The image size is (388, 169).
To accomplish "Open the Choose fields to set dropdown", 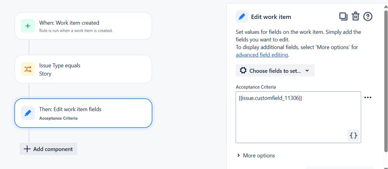I will pos(275,71).
